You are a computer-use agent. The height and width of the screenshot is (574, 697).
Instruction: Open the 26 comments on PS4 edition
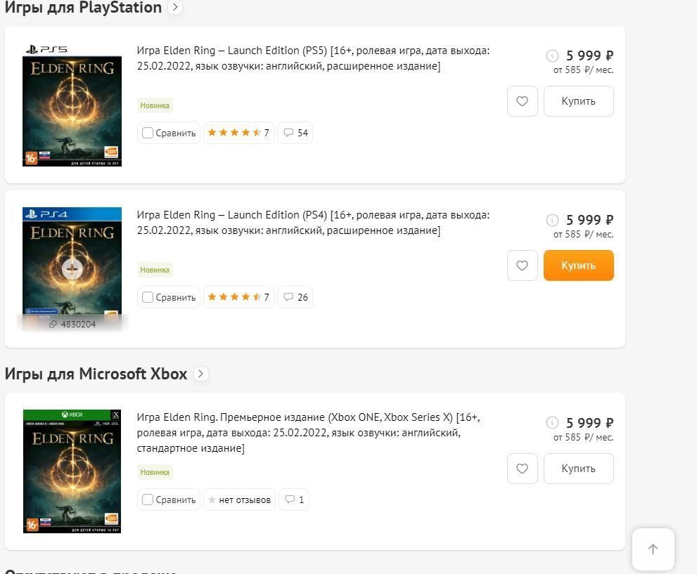click(x=295, y=297)
